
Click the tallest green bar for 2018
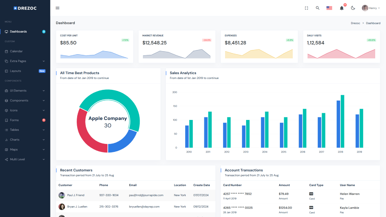[342, 121]
